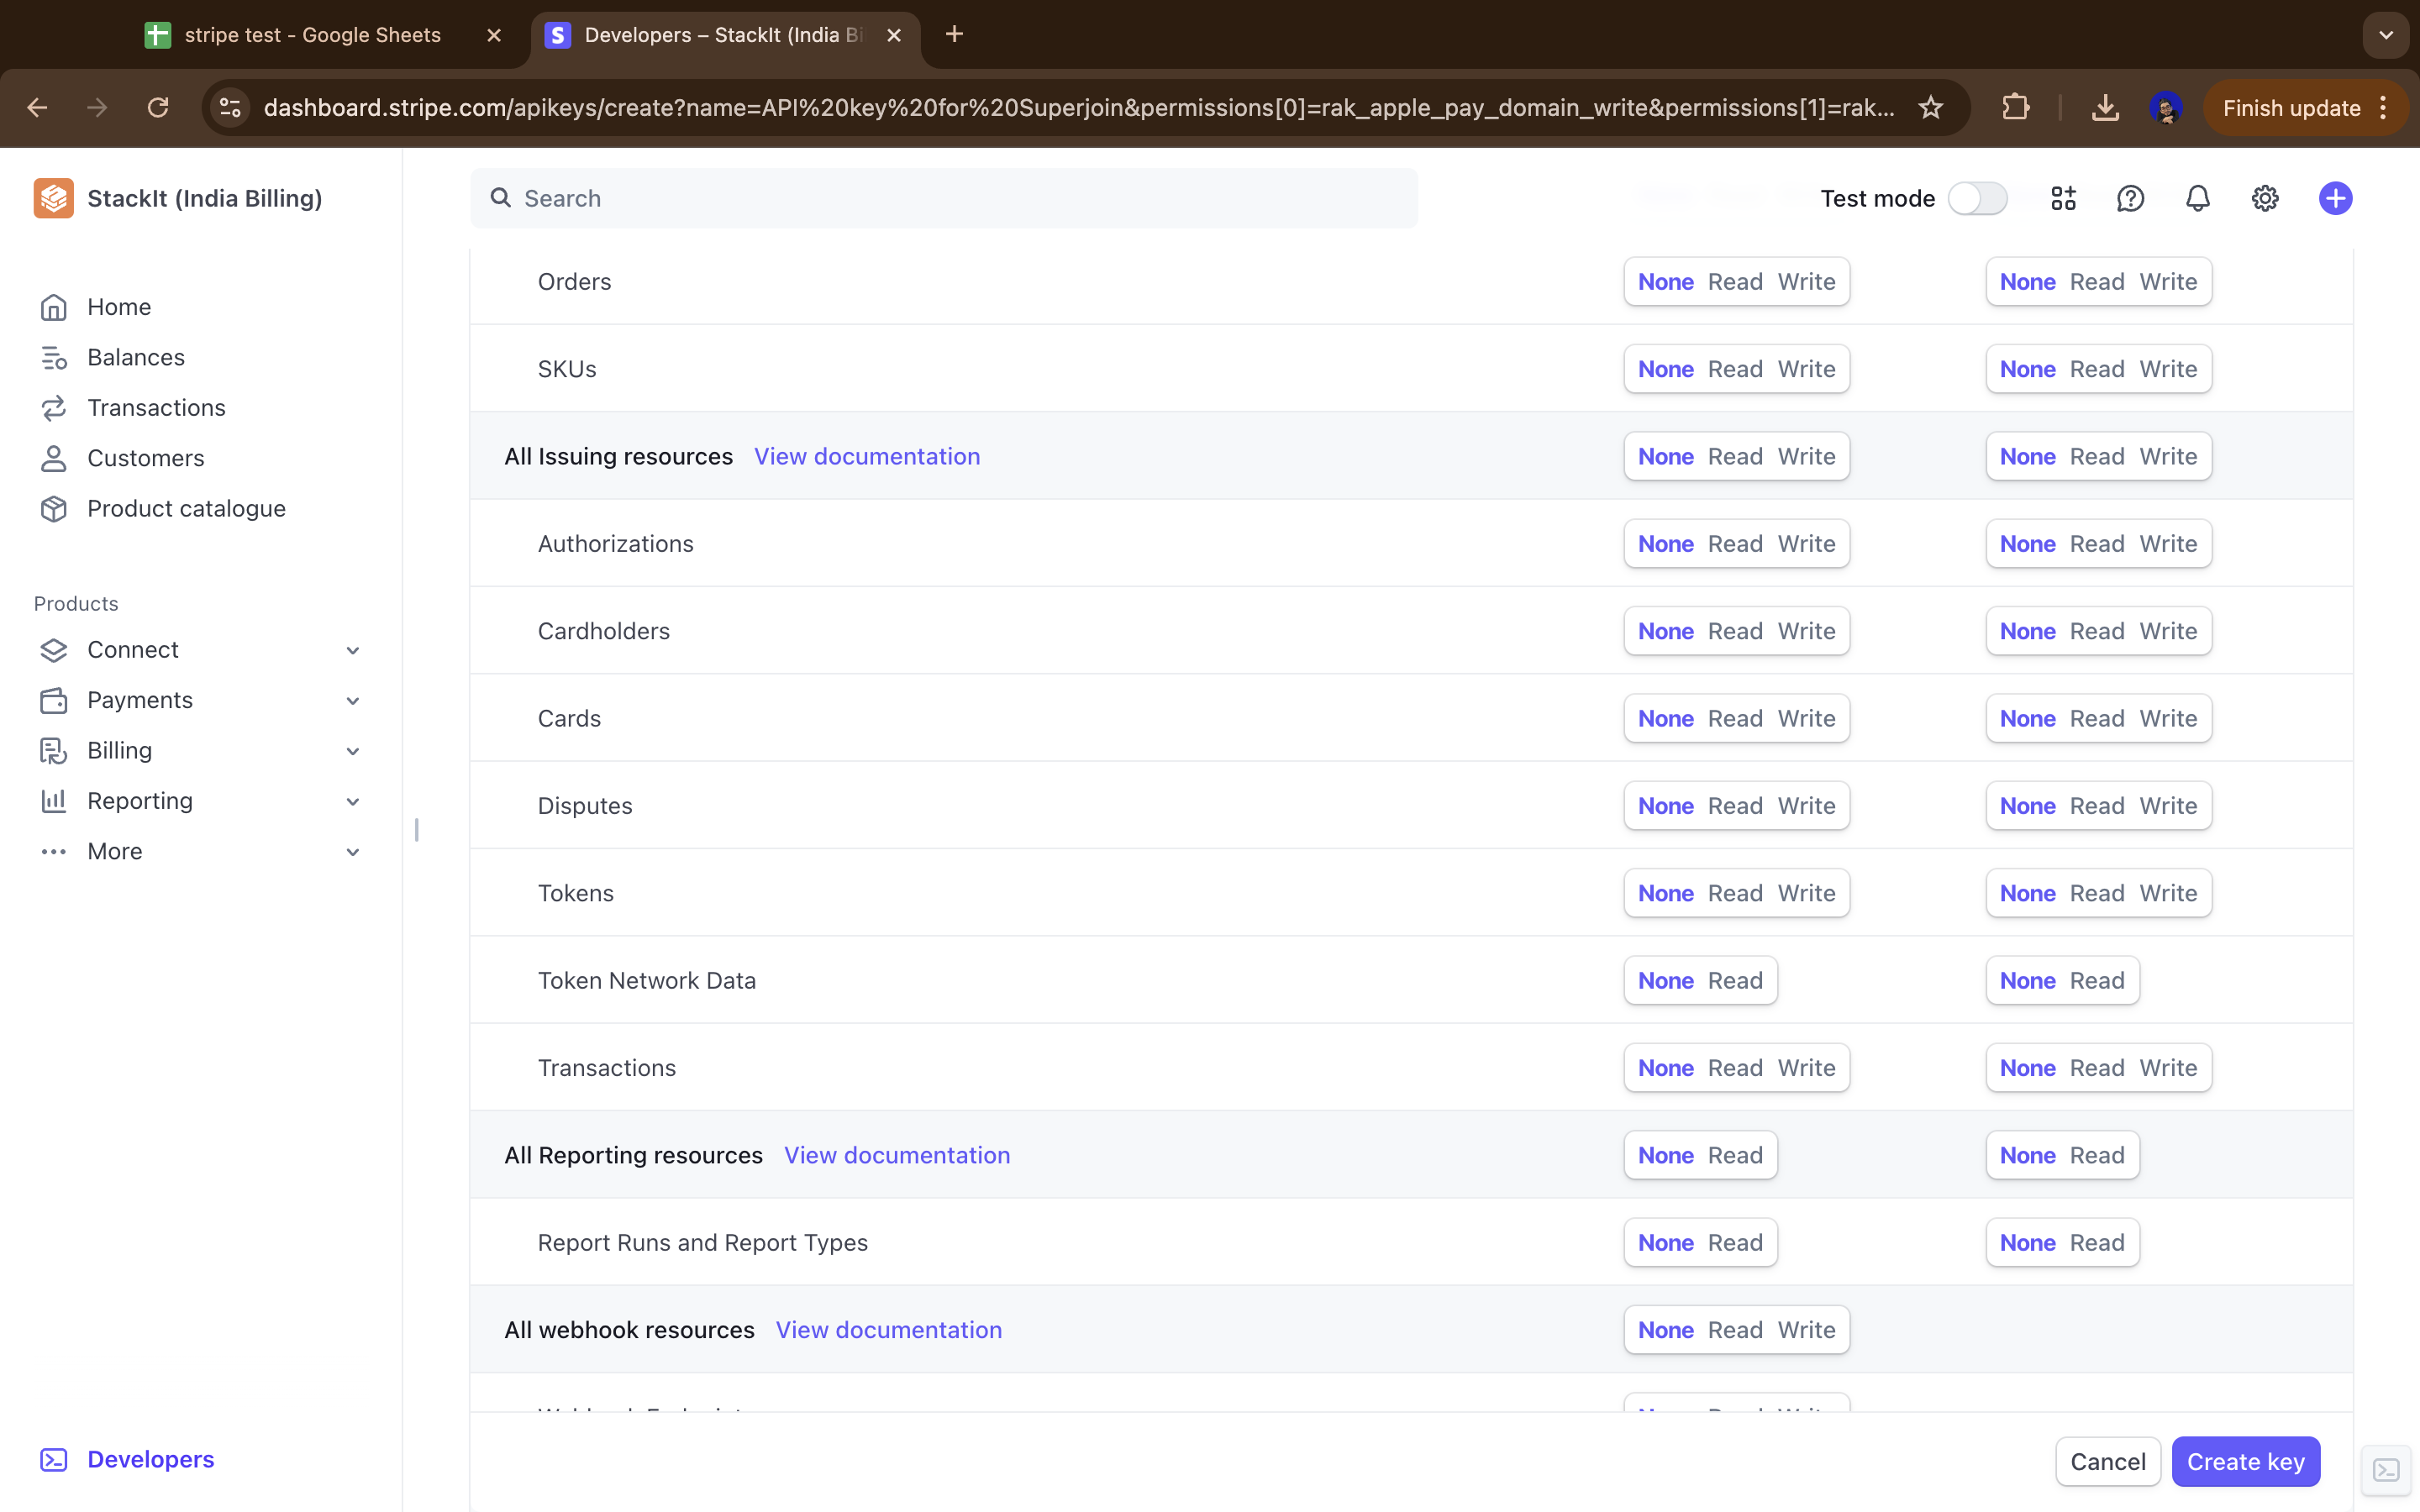This screenshot has height=1512, width=2420.
Task: Open the Stripe shell terminal icon
Action: [x=2386, y=1469]
